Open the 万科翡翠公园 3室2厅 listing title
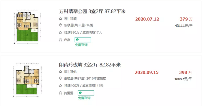 click(x=92, y=11)
